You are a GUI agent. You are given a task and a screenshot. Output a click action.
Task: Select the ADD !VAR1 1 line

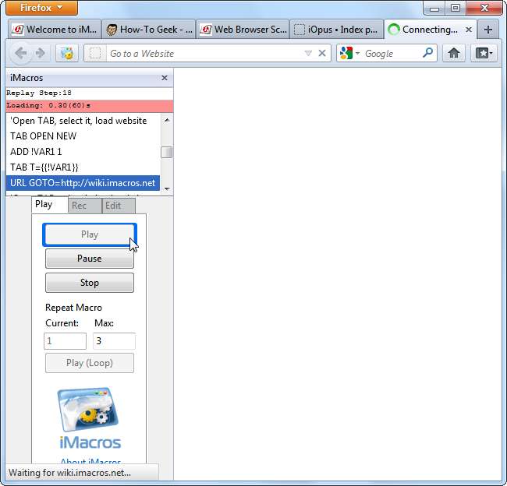click(x=83, y=152)
